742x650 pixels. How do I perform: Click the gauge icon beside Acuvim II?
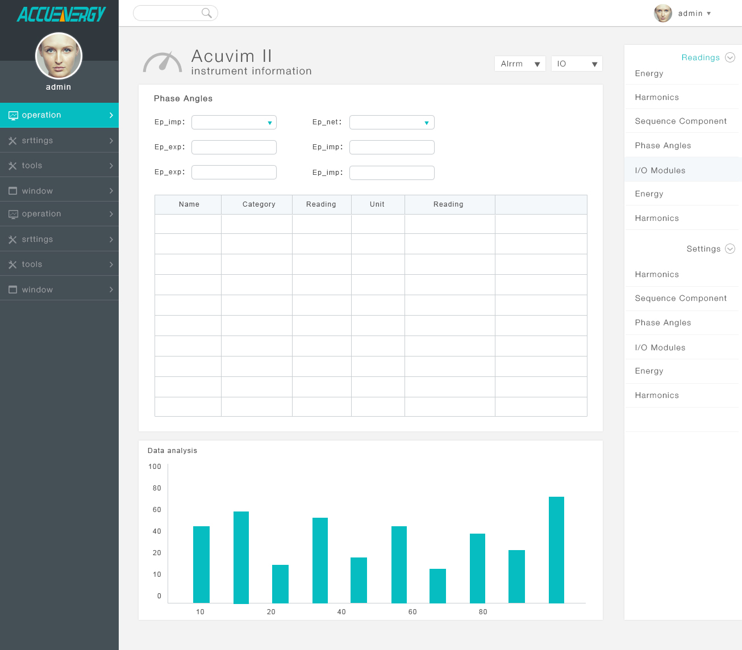click(x=162, y=62)
